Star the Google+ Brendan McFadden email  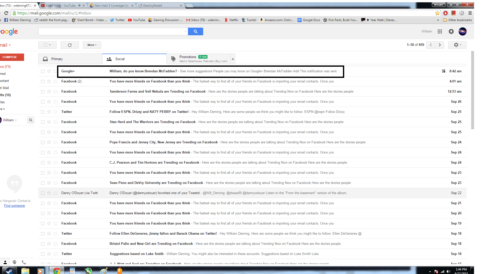pyautogui.click(x=49, y=71)
